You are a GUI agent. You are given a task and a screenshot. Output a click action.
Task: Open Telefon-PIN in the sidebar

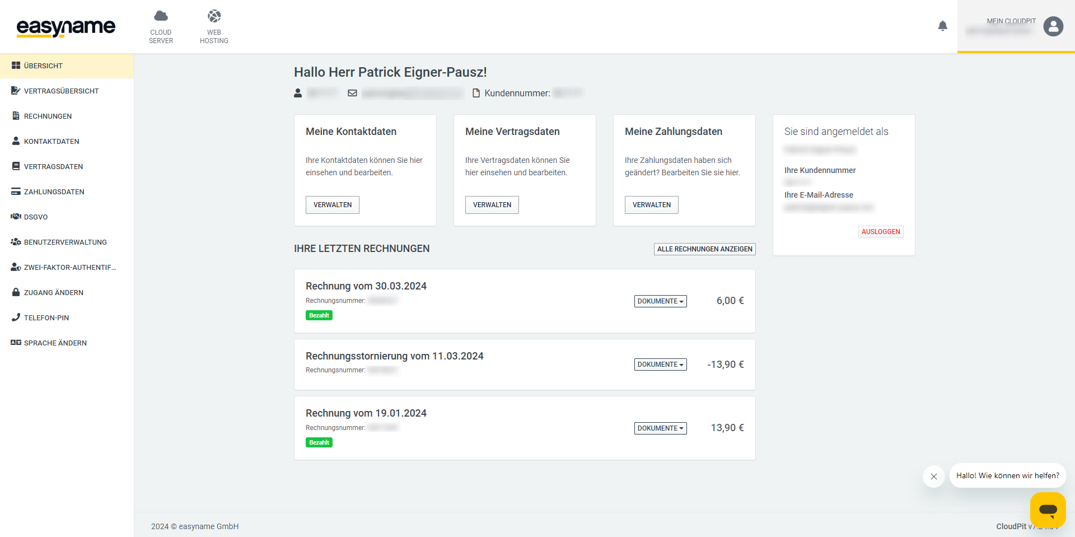tap(46, 318)
